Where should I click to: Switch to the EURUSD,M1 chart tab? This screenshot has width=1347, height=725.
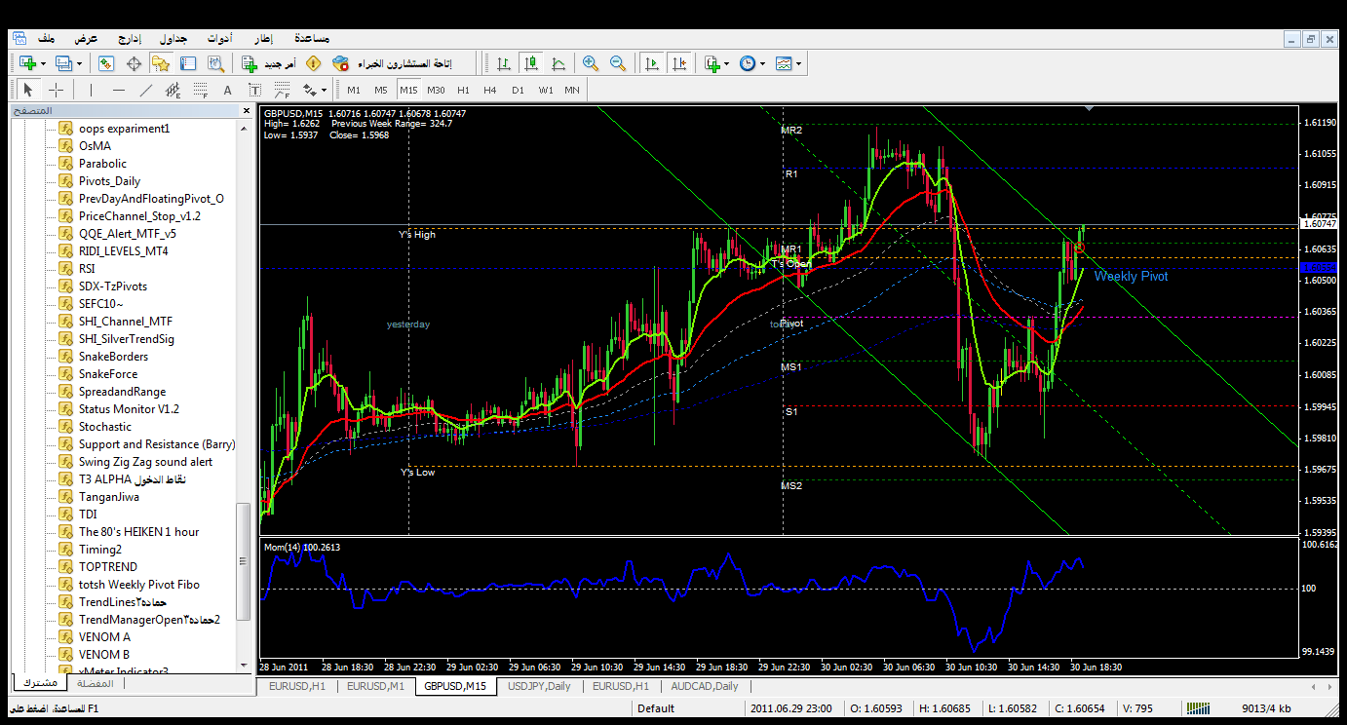(375, 686)
